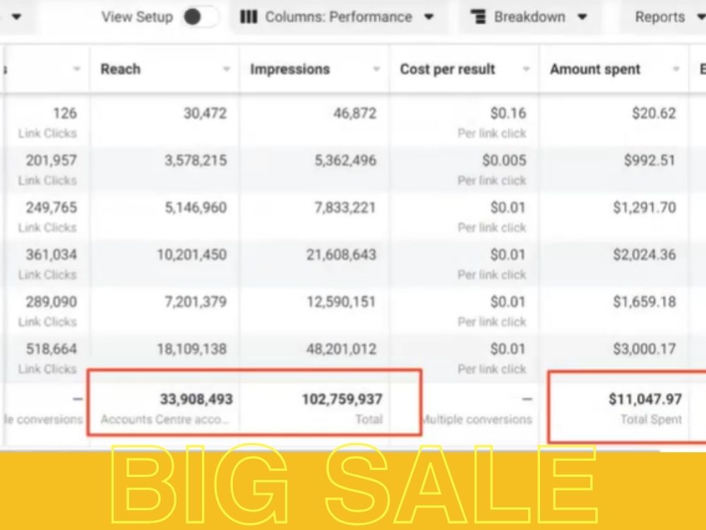Select results value 289,090
Screen dimensions: 706x530
point(52,302)
